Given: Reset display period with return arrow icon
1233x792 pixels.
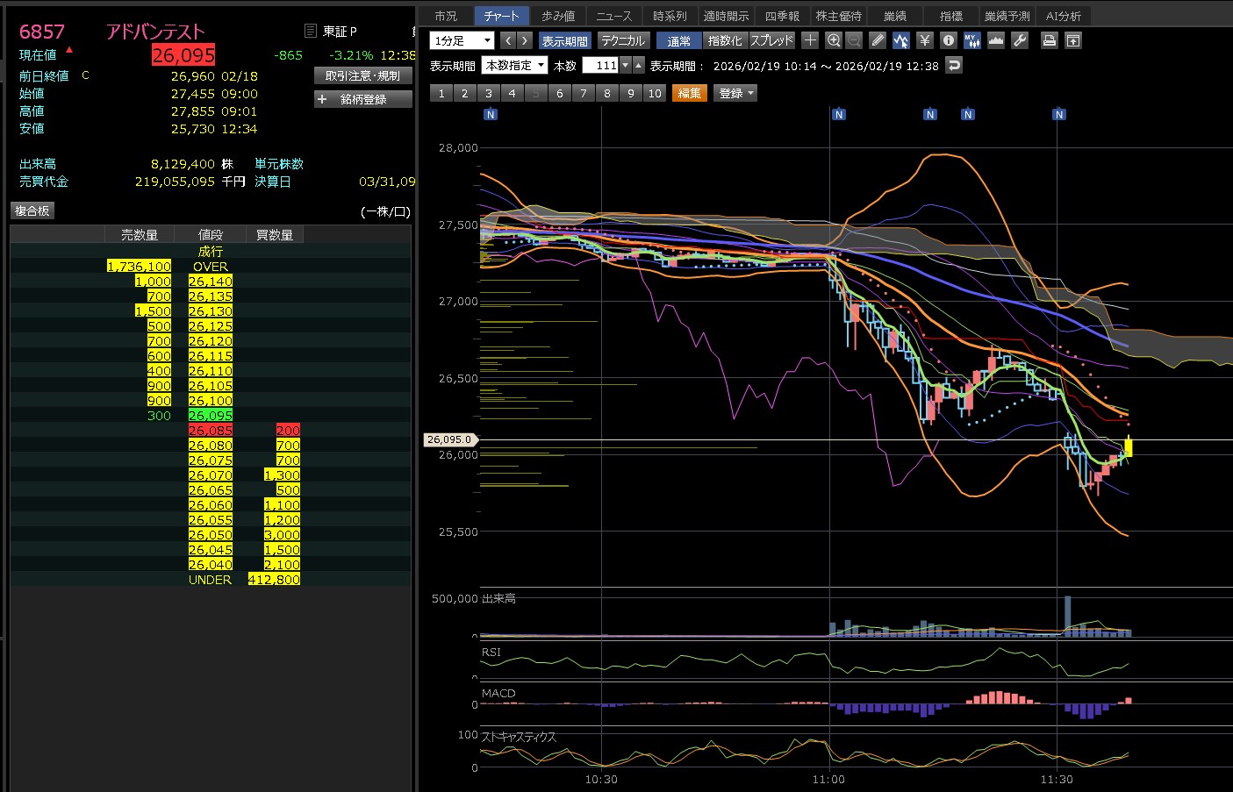Looking at the screenshot, I should click(x=954, y=65).
